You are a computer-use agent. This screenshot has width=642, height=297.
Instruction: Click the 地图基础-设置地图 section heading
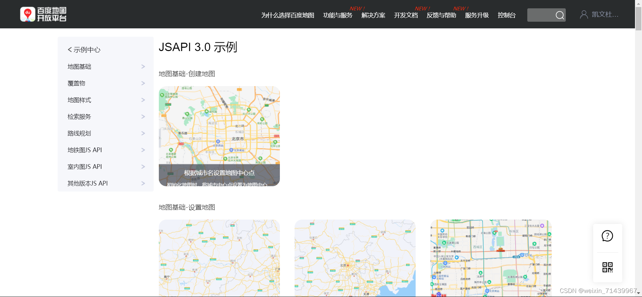187,207
